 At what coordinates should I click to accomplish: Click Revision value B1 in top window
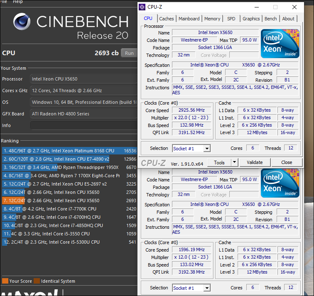pos(287,80)
